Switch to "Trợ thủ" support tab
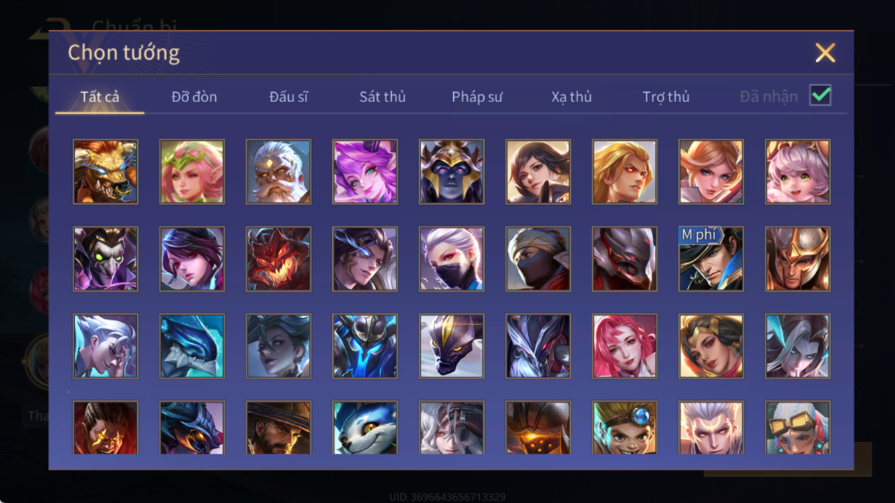Screen dimensions: 895x503 [666, 97]
